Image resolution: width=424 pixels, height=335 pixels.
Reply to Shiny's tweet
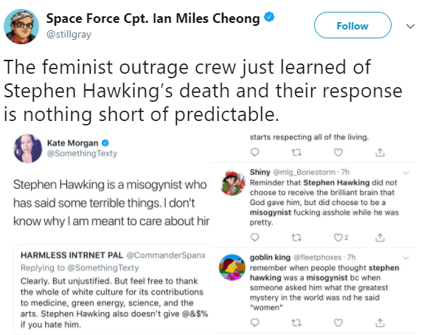(254, 238)
